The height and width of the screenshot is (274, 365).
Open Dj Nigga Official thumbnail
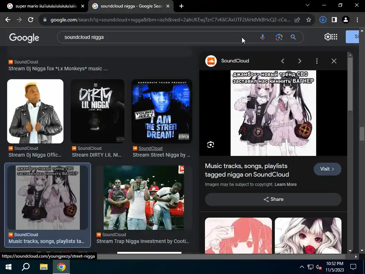point(35,111)
